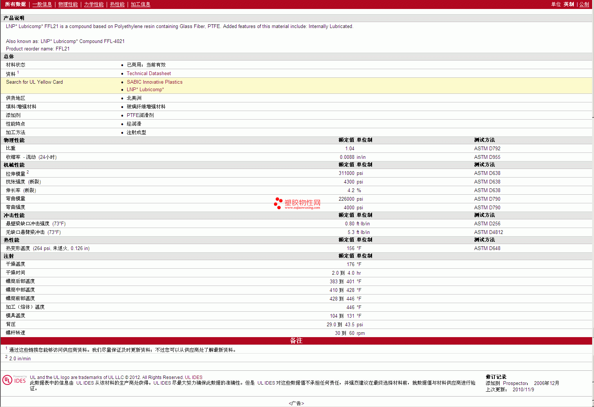Click the 材料状态 row label

coord(15,65)
